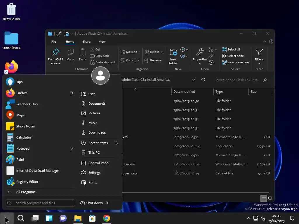This screenshot has height=224, width=299.
Task: Open This PC from Start menu
Action: point(99,153)
